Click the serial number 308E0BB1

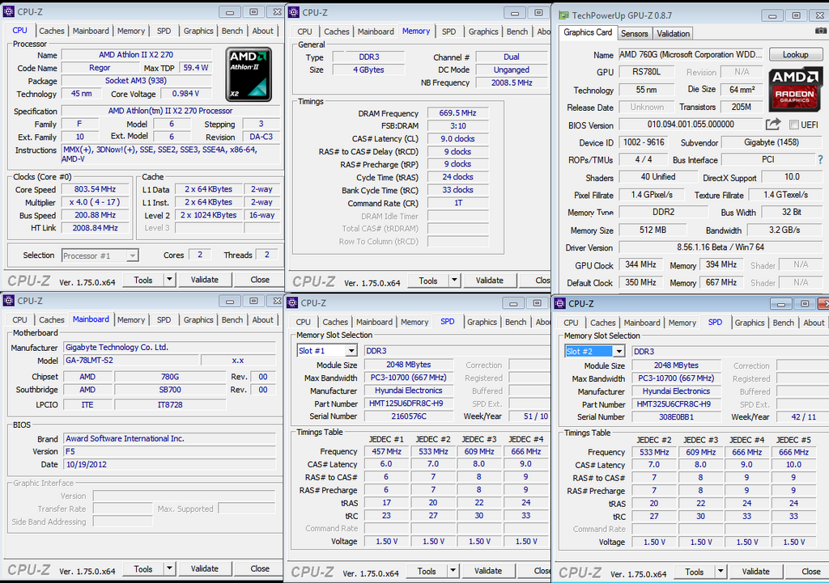676,416
